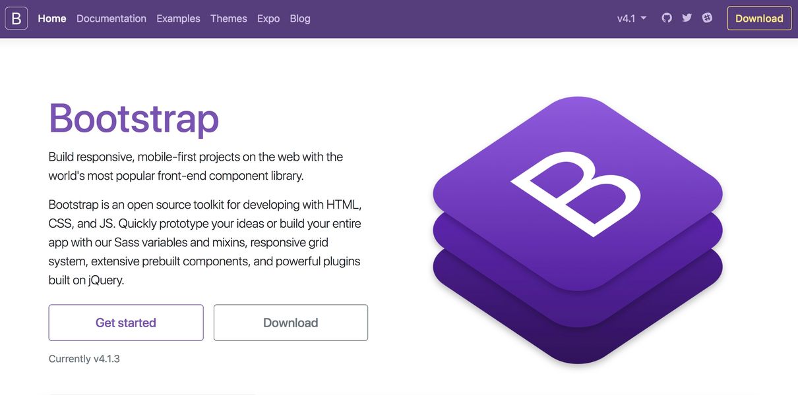Open the Twitter icon link
The height and width of the screenshot is (395, 798).
pos(687,18)
